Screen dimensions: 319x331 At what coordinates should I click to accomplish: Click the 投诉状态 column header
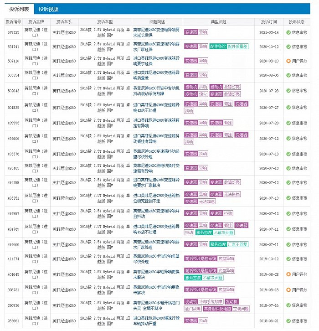tap(297, 21)
